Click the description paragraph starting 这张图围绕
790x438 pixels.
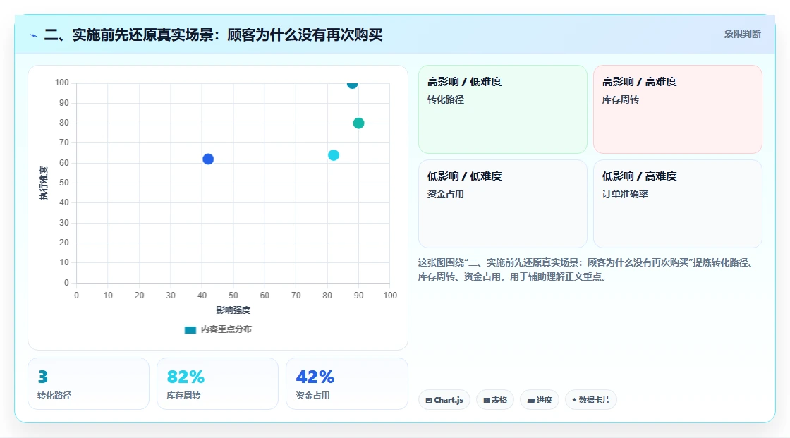tap(586, 269)
